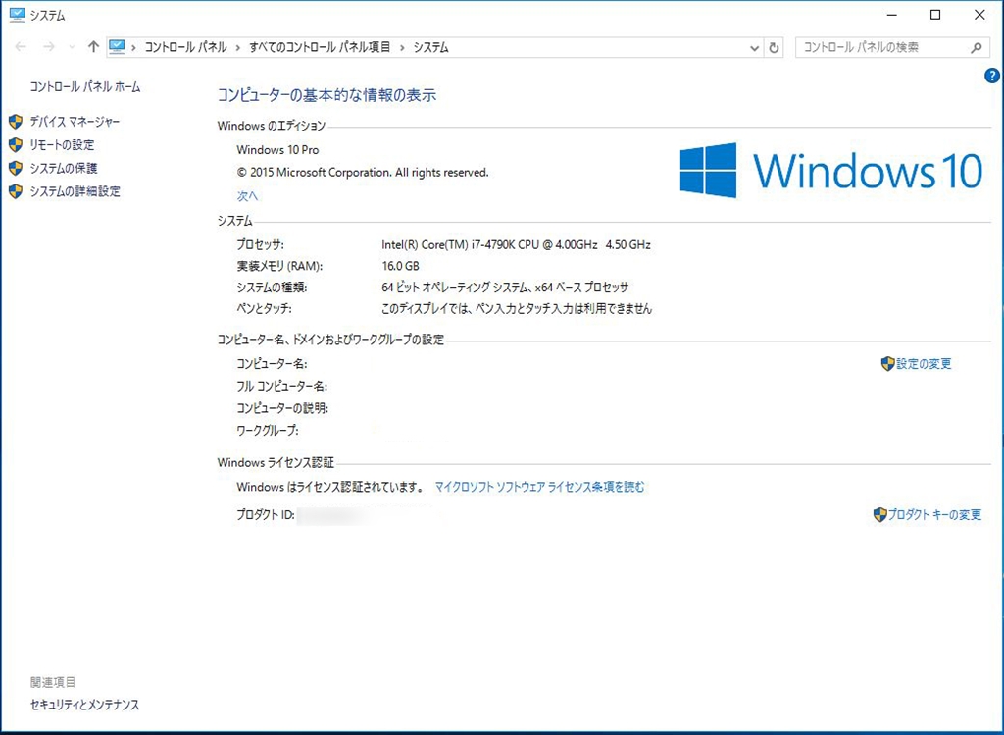Click プロダクト キーの変更 link
The height and width of the screenshot is (735, 1004).
[934, 514]
